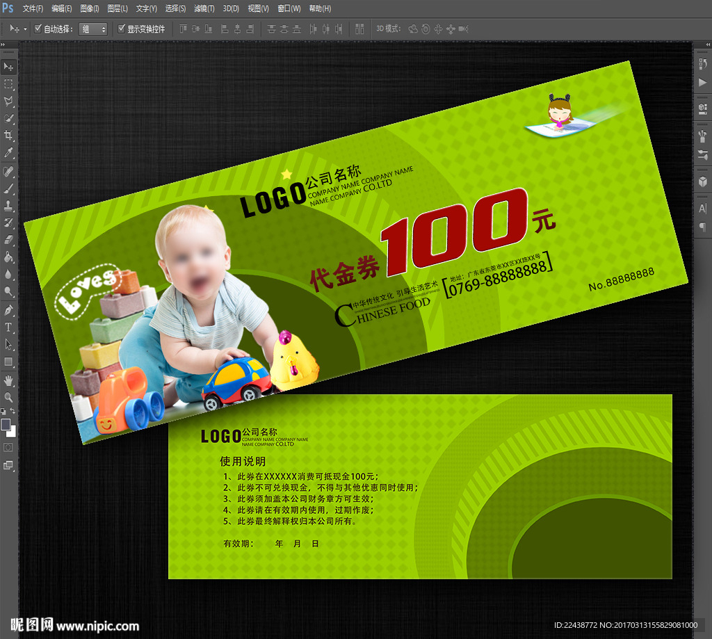Choose the 3D scale camera icon
This screenshot has height=639, width=712.
point(464,29)
